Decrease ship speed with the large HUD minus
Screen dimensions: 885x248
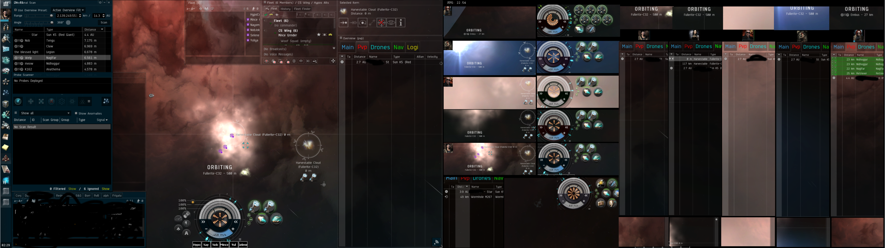206,229
